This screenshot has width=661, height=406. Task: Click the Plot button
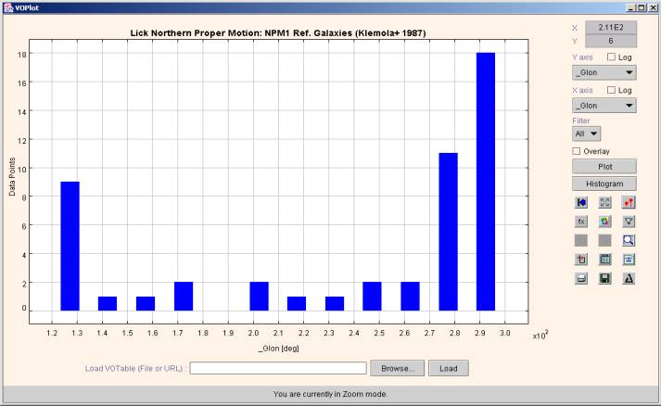point(604,167)
